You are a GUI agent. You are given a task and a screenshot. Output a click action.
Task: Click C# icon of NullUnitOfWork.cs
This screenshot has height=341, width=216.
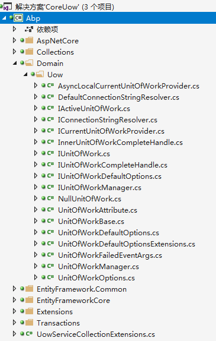50,198
